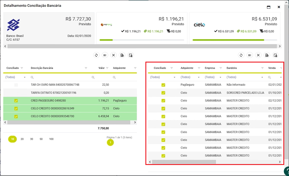Click the 6.458,94 value cell
Screen dimensions: 289x176
coord(103,116)
